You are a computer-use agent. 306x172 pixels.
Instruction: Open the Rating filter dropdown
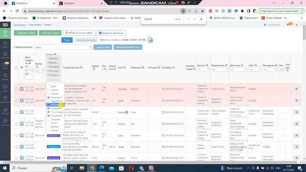click(x=40, y=71)
